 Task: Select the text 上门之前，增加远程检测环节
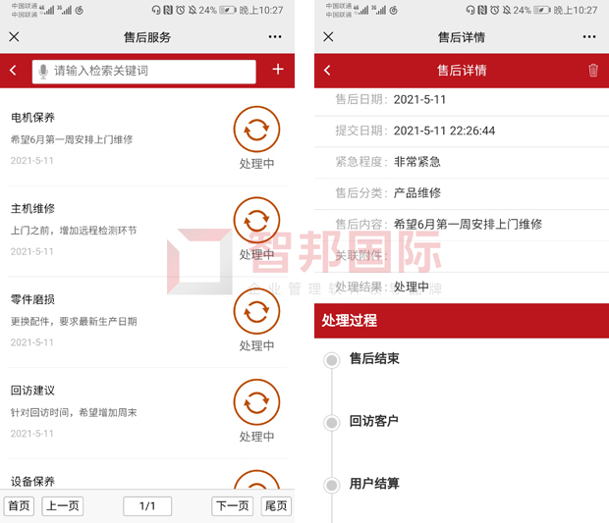(x=74, y=231)
